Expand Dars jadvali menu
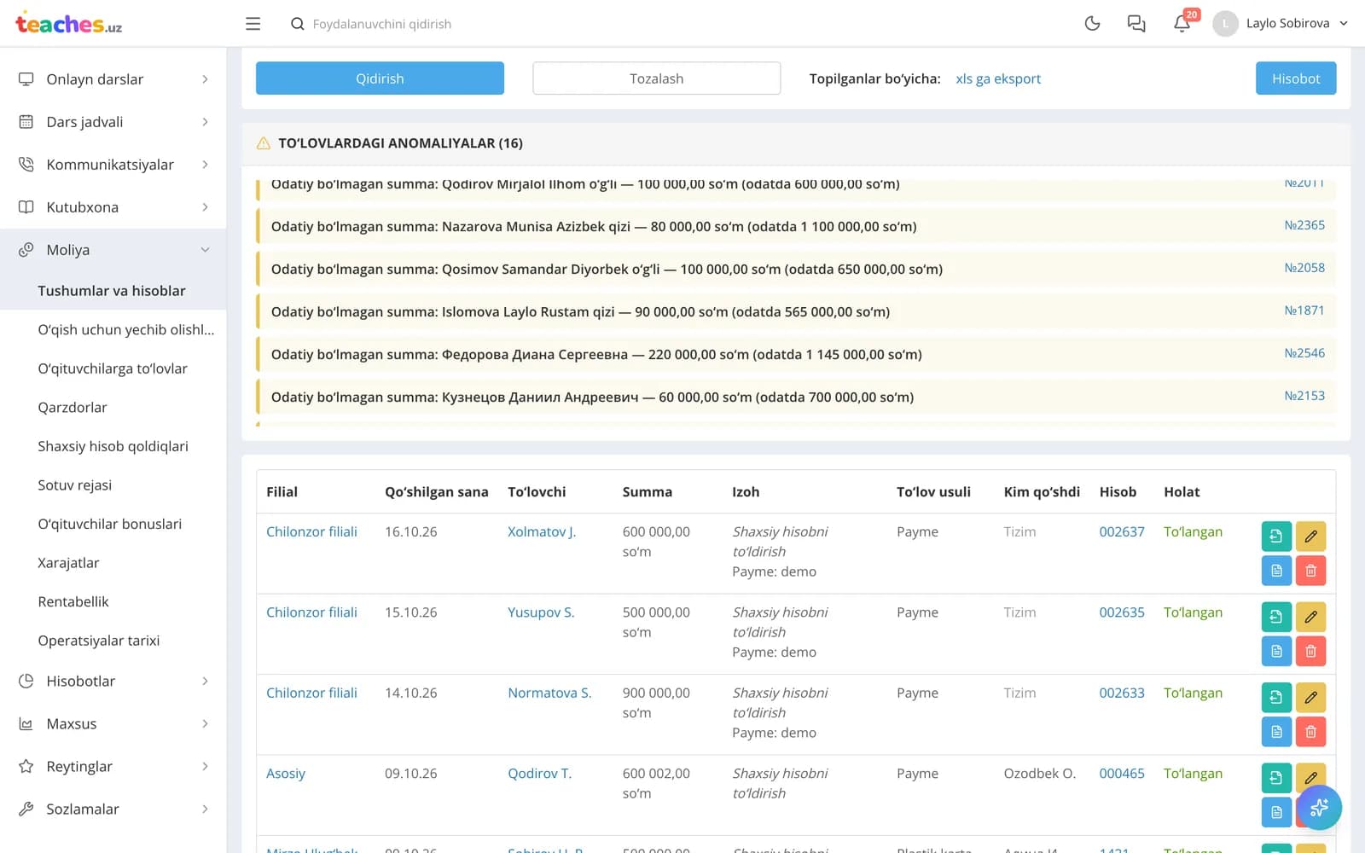The width and height of the screenshot is (1365, 853). 113,122
